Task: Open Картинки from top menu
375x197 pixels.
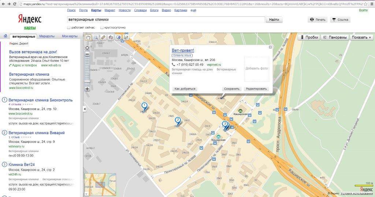Action: click(x=181, y=10)
